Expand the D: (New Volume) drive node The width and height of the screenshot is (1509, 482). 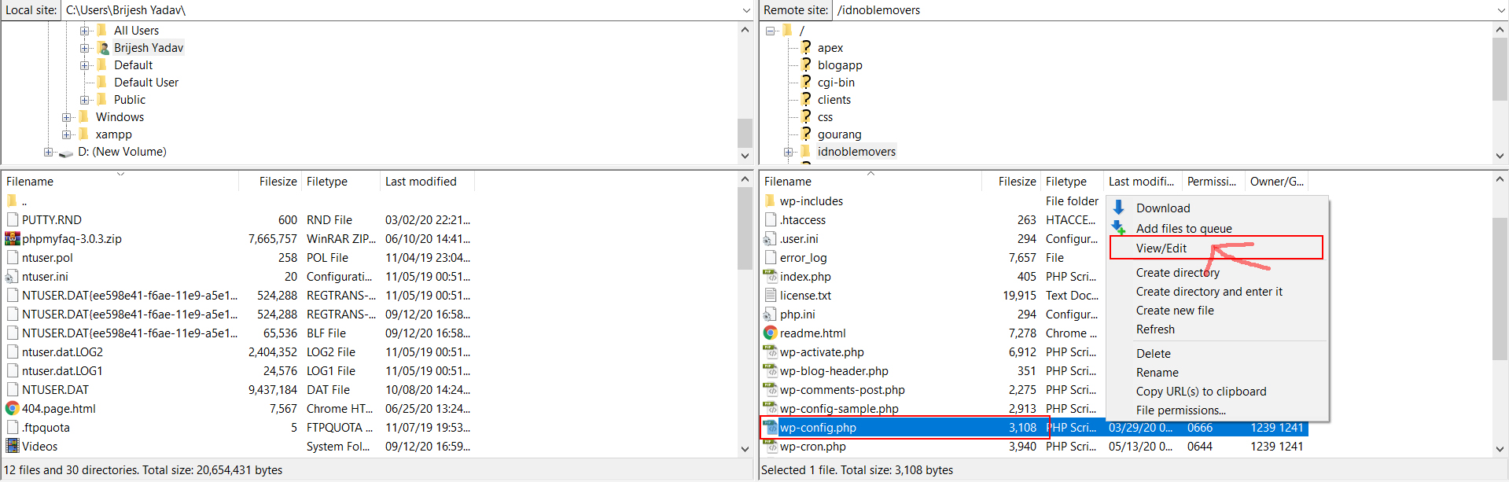(x=49, y=152)
